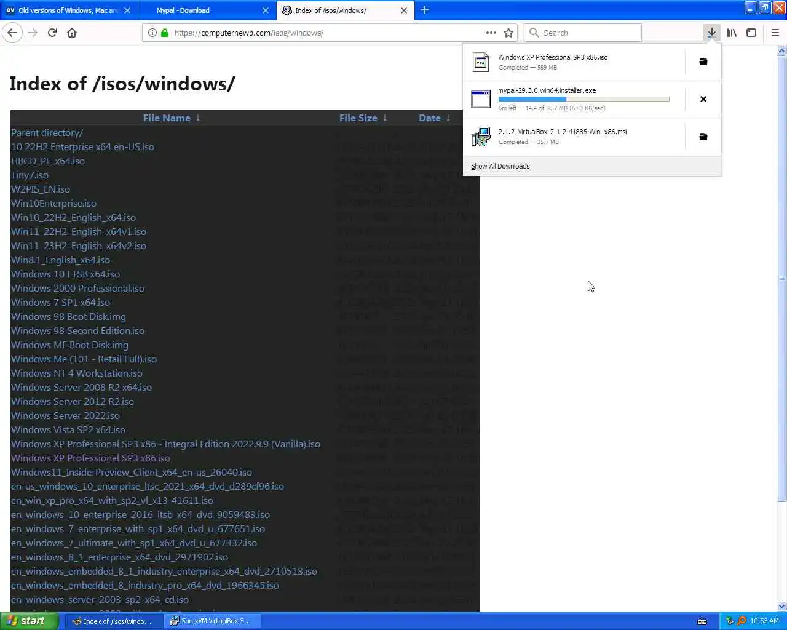Click Windows 98 Second Edition.iso
Image resolution: width=787 pixels, height=630 pixels.
(x=77, y=330)
